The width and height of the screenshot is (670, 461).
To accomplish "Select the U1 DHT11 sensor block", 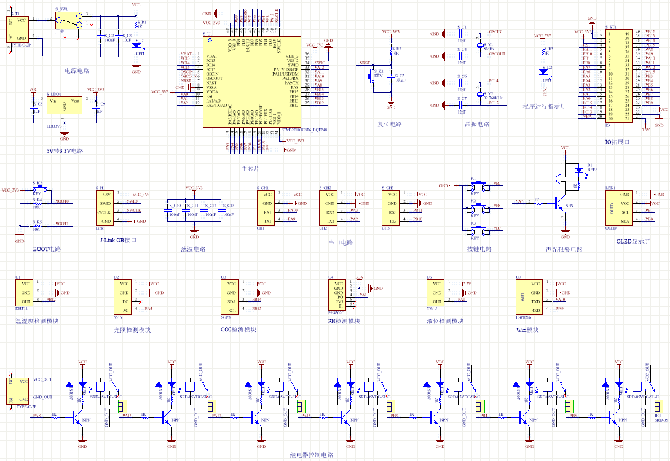I will pos(24,292).
